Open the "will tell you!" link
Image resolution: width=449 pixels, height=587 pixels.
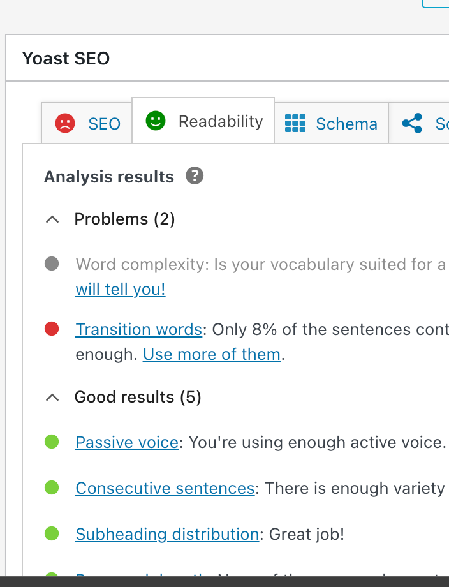tap(121, 289)
